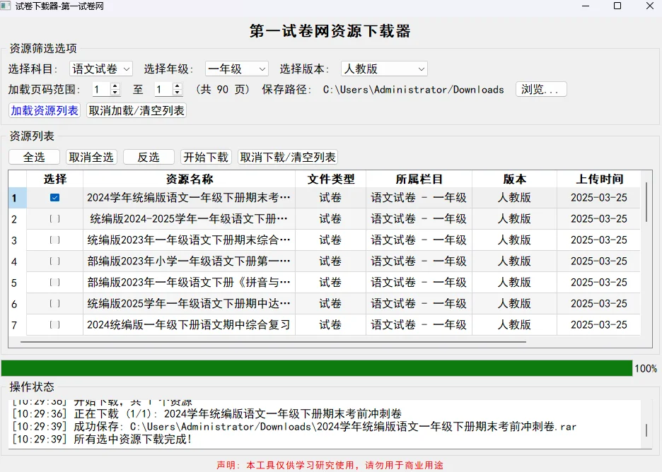
Task: Select row header number 2
Action: (x=18, y=219)
